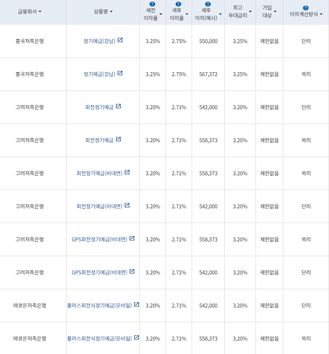Select 550,000 after-tax interest value

[208, 41]
